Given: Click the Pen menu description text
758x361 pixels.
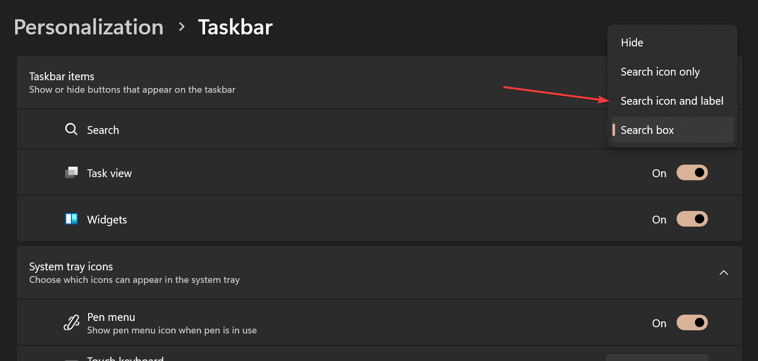Looking at the screenshot, I should coord(172,330).
